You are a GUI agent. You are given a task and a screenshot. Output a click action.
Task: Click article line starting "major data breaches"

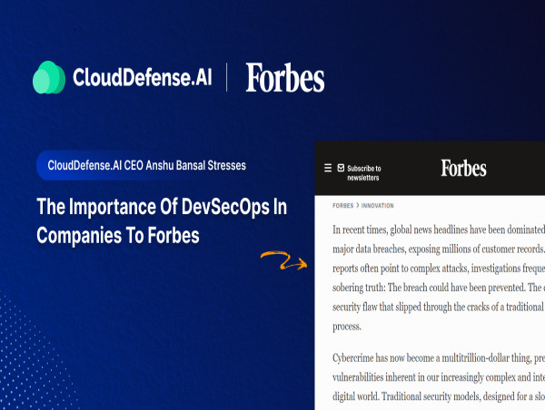click(439, 249)
